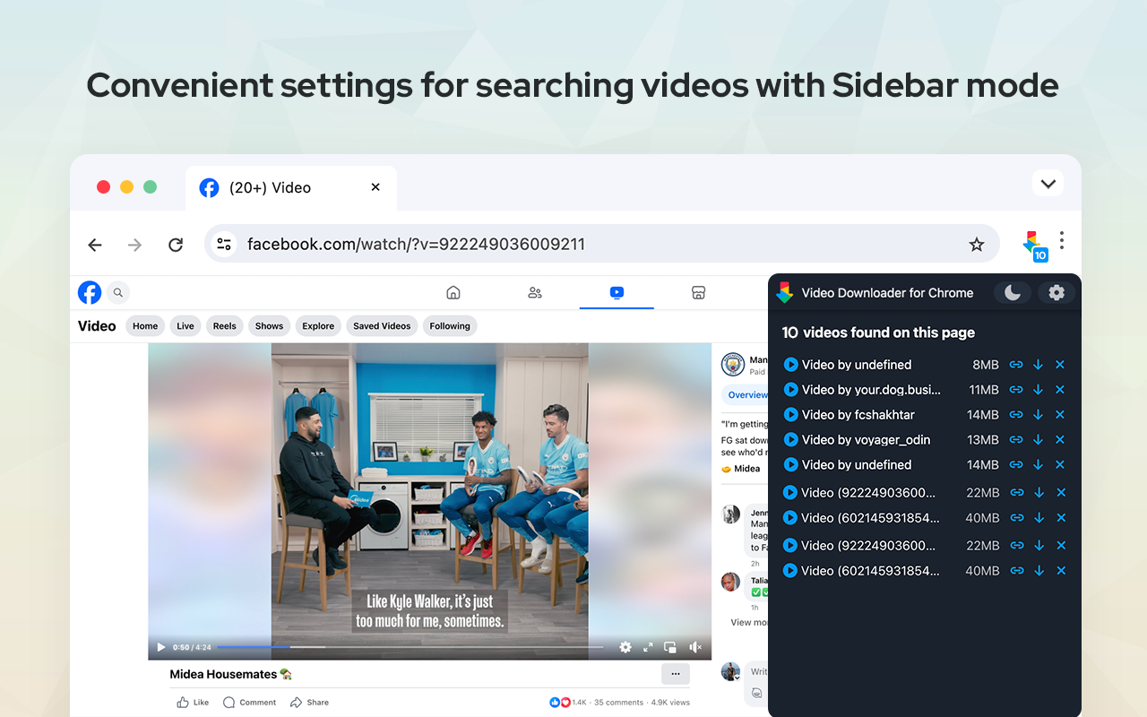Remove your.dog.busi video from list
Viewport: 1147px width, 717px height.
coord(1060,390)
